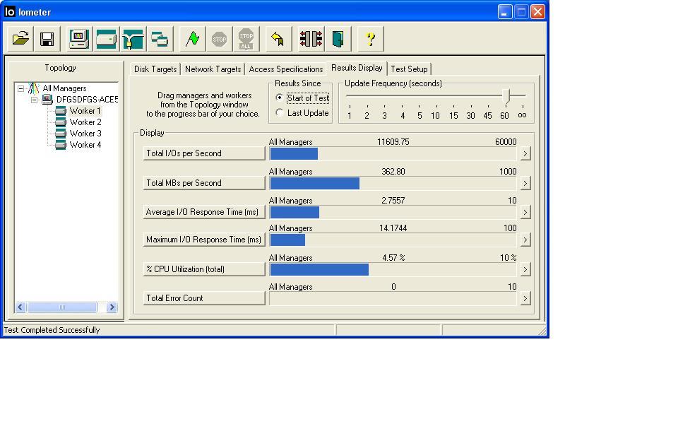678x424 pixels.
Task: Click the 4.57 % CPU value
Action: (393, 258)
